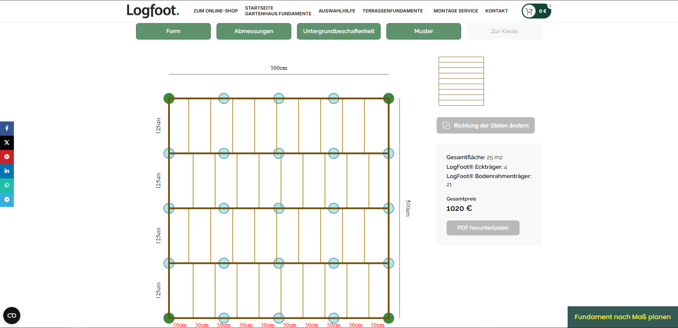Click the bottom-right green corner support

(388, 318)
